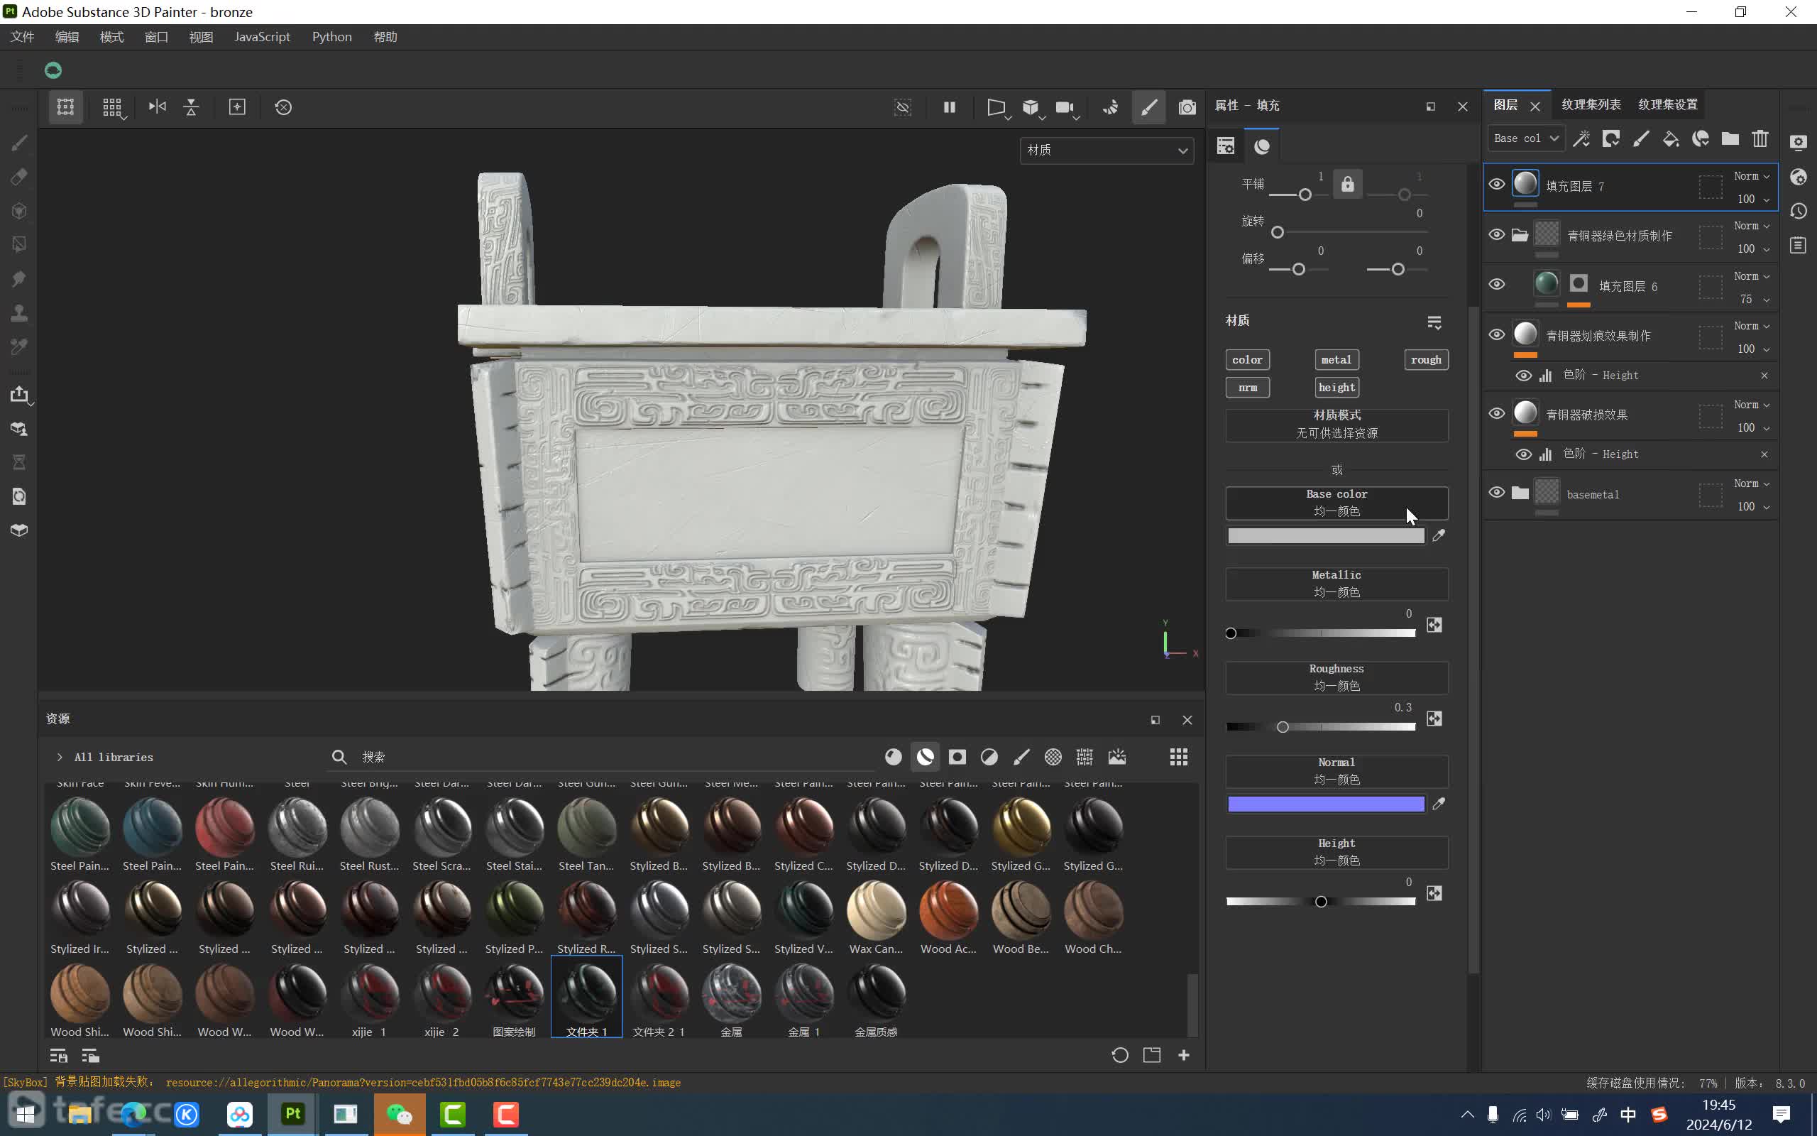The image size is (1817, 1136).
Task: Open the Python menu
Action: 332,37
